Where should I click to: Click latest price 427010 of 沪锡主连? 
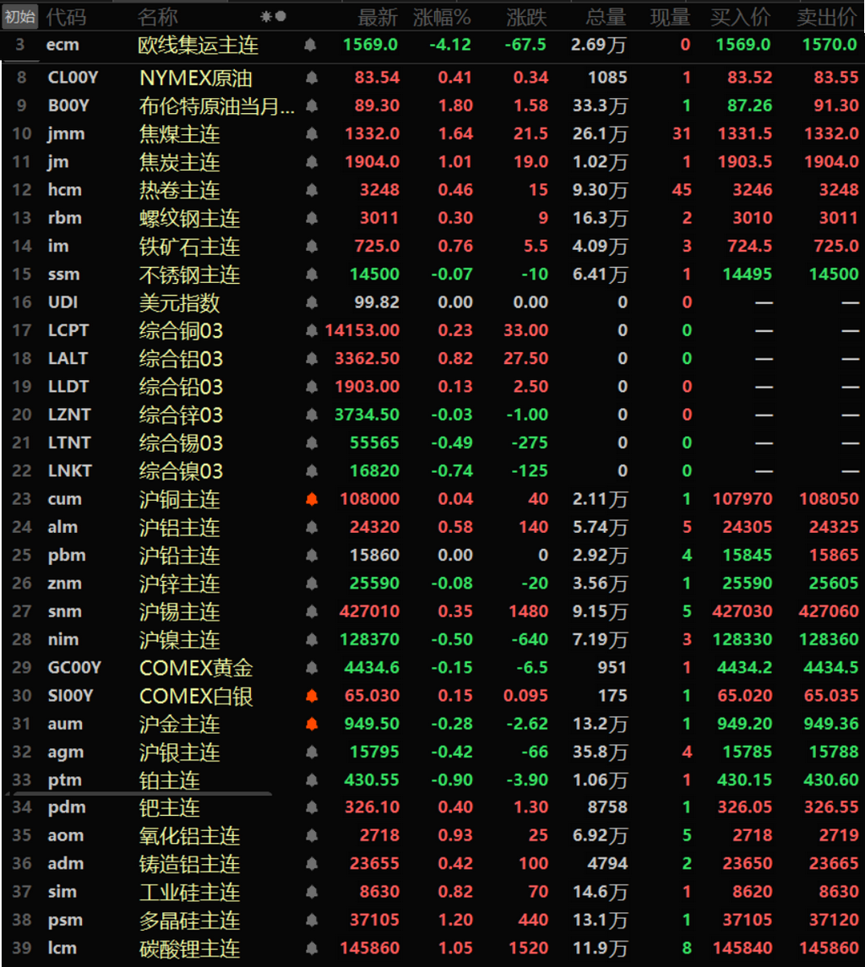tap(369, 611)
